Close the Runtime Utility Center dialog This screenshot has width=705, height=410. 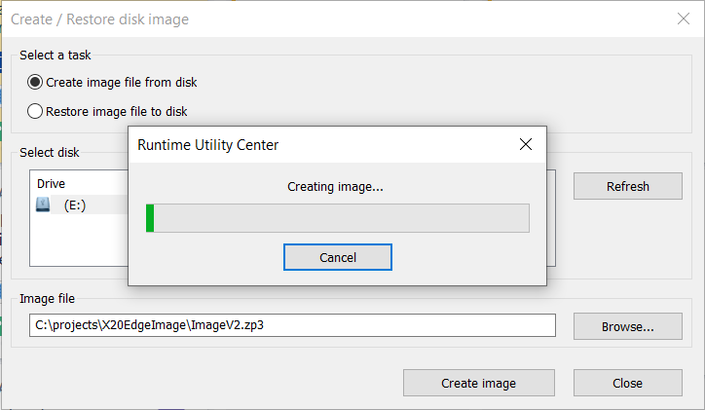click(526, 144)
